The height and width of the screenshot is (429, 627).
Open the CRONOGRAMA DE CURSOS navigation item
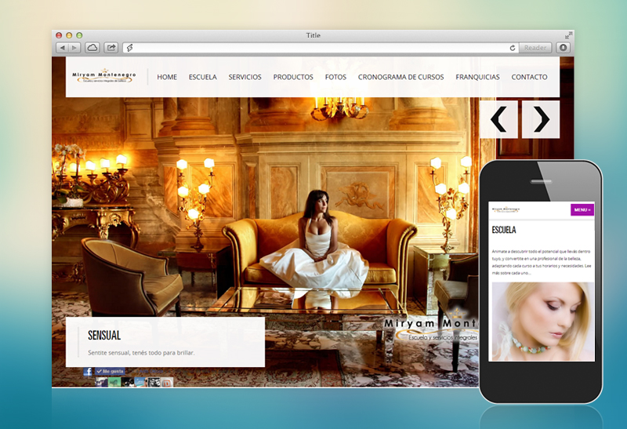point(400,77)
